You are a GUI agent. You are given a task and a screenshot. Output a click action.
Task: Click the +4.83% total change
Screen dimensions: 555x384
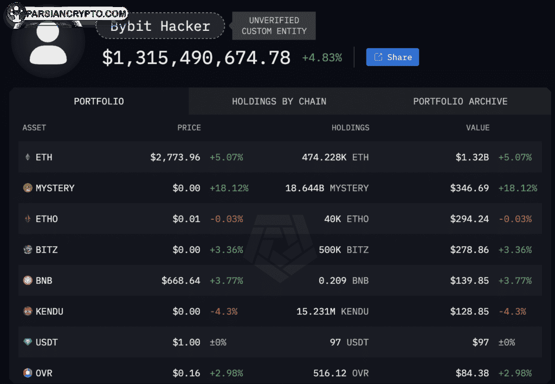tap(322, 57)
